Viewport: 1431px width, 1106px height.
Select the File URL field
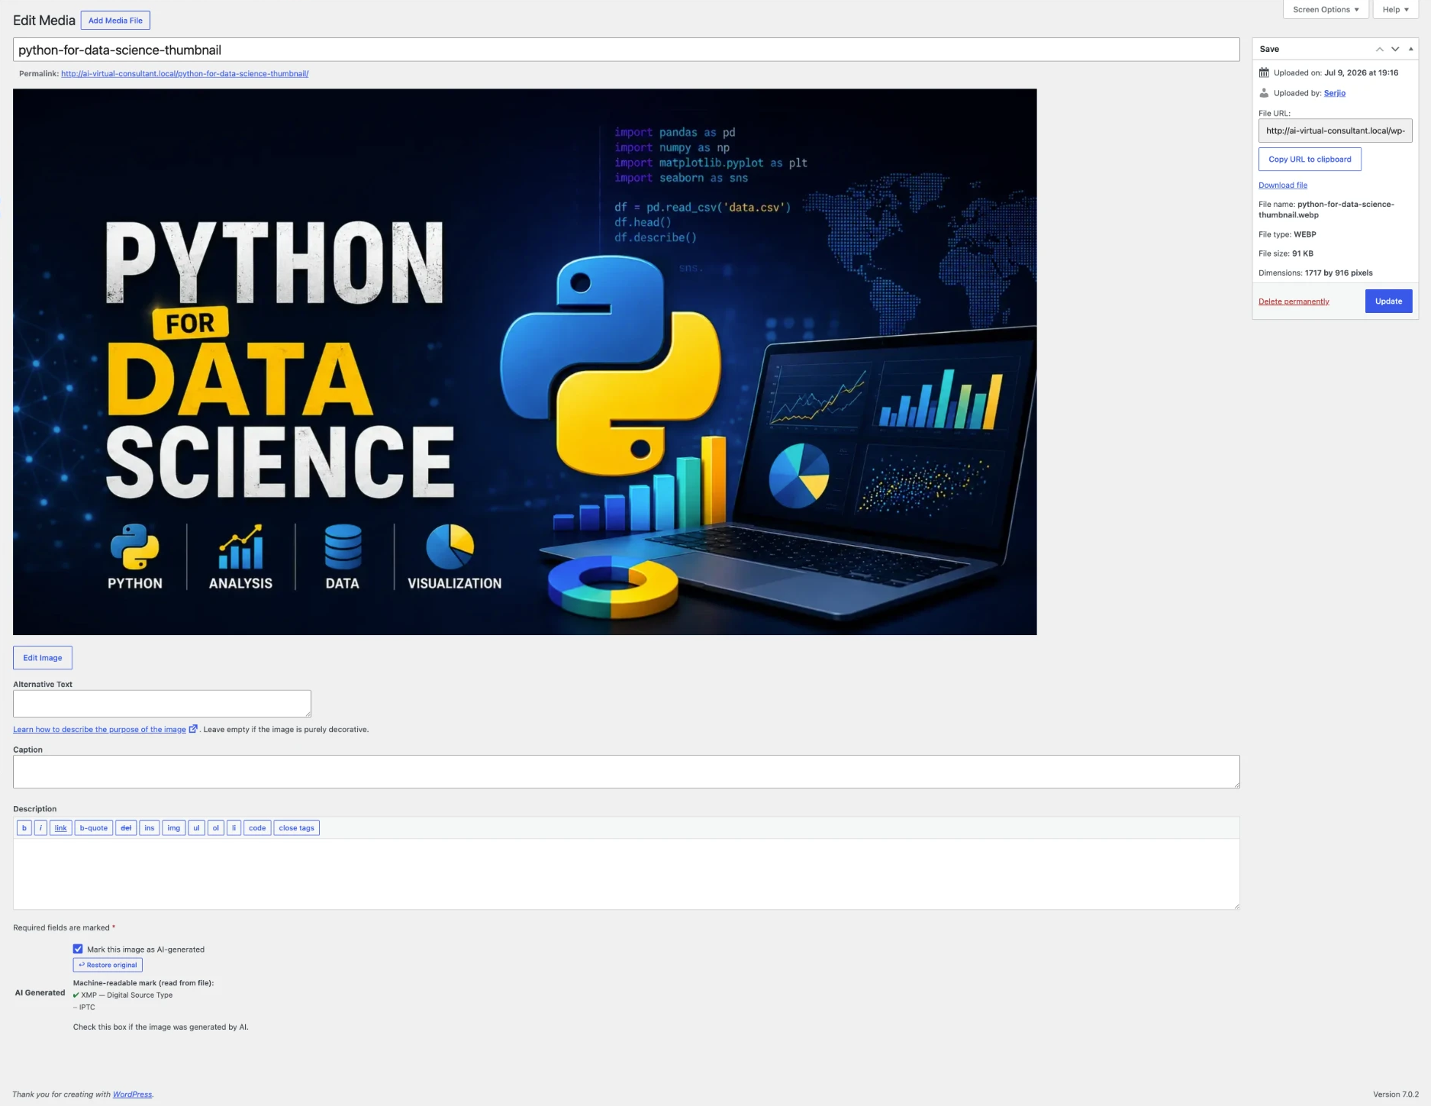1335,131
